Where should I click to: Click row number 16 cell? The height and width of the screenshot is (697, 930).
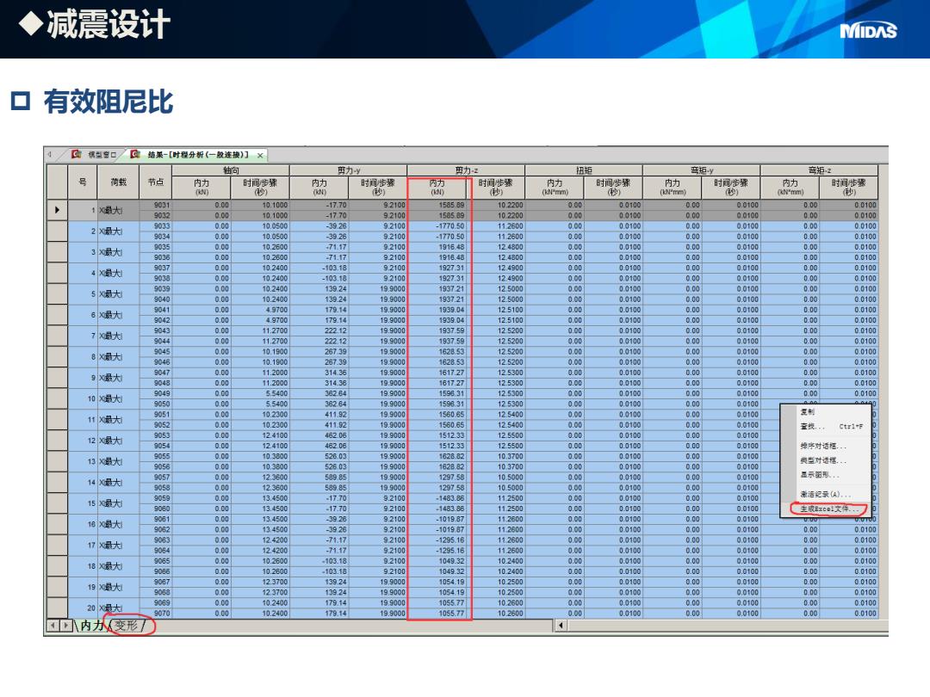tap(83, 525)
